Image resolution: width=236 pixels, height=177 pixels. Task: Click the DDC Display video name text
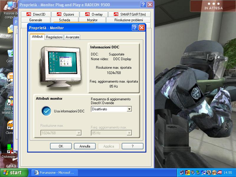pos(122,59)
